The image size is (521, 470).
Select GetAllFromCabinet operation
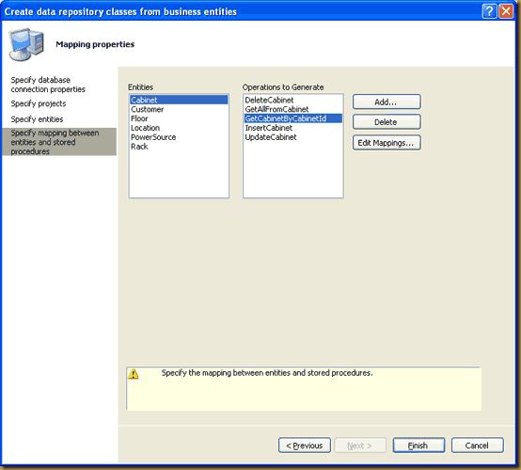[293, 109]
